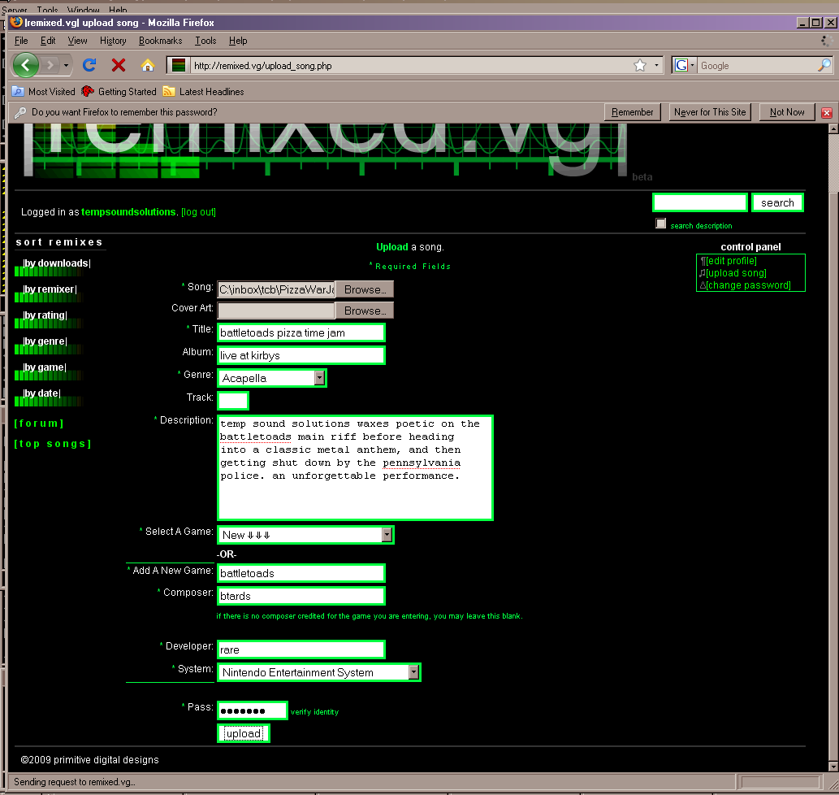The width and height of the screenshot is (839, 795).
Task: Click the site search text field
Action: click(x=700, y=202)
